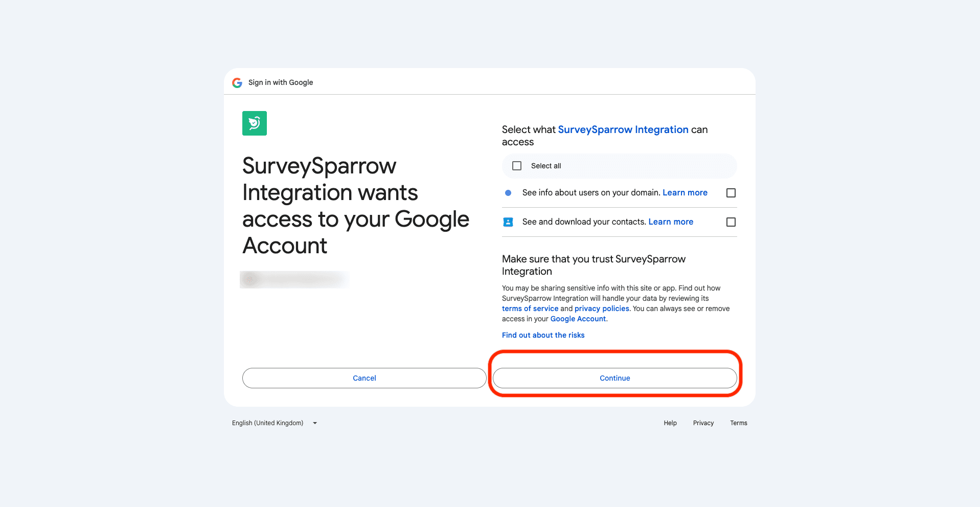Screen dimensions: 980x507
Task: Open the SurveySparrow Integration app link
Action: pyautogui.click(x=623, y=129)
